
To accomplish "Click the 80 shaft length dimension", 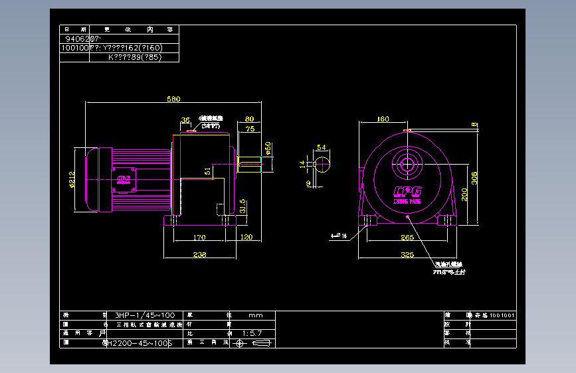I will coord(249,119).
